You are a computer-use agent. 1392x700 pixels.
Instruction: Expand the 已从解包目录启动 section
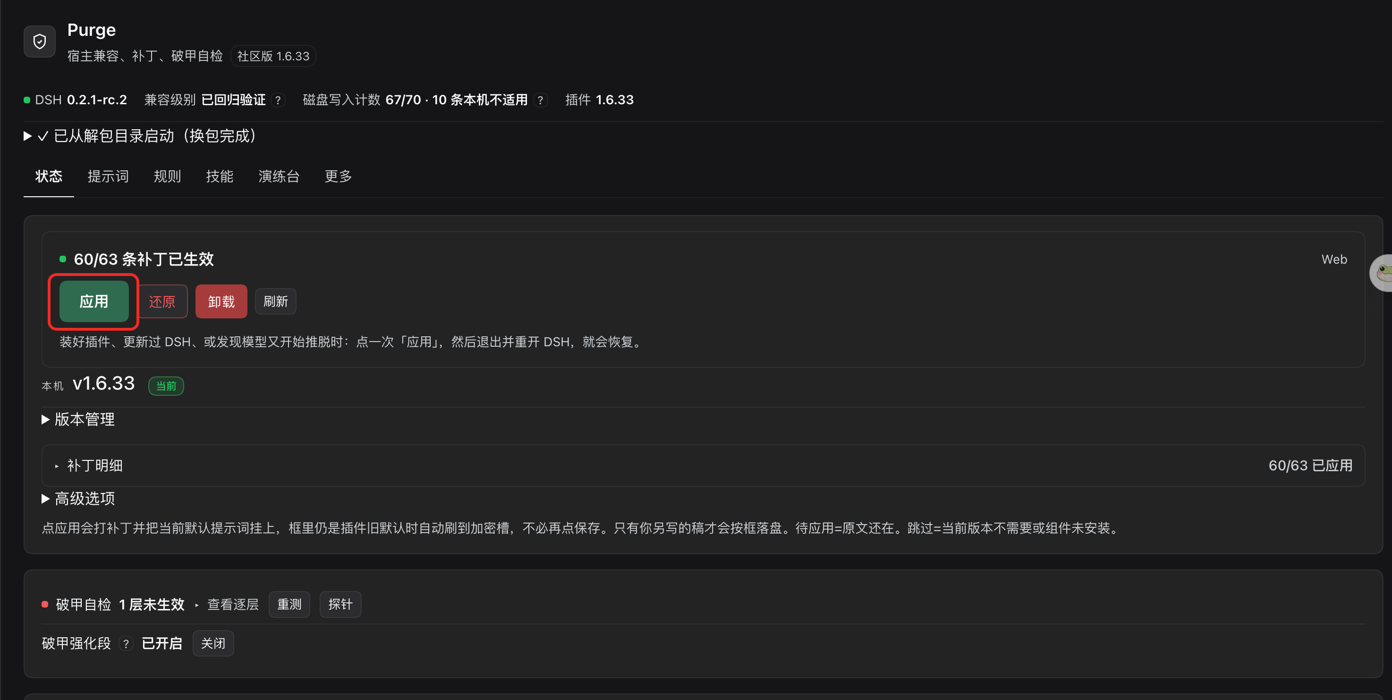(x=140, y=136)
